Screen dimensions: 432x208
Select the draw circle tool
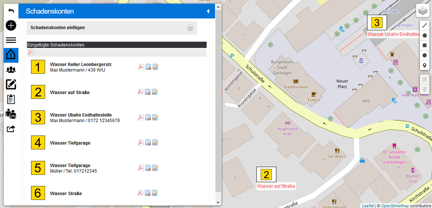pos(425,55)
